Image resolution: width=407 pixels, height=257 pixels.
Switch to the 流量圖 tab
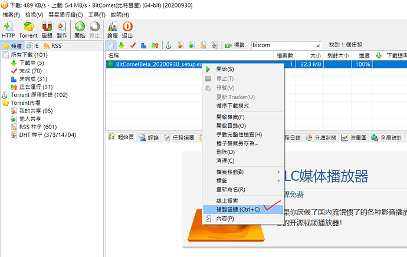tap(354, 138)
